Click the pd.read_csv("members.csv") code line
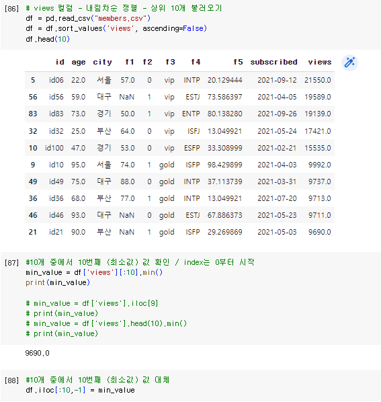Image resolution: width=381 pixels, height=402 pixels. coord(88,18)
